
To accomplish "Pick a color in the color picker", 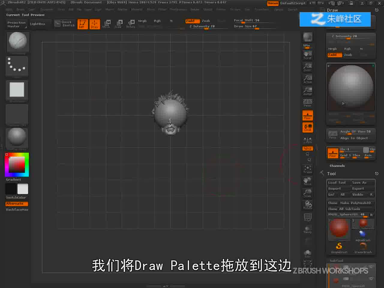I will pos(17,164).
